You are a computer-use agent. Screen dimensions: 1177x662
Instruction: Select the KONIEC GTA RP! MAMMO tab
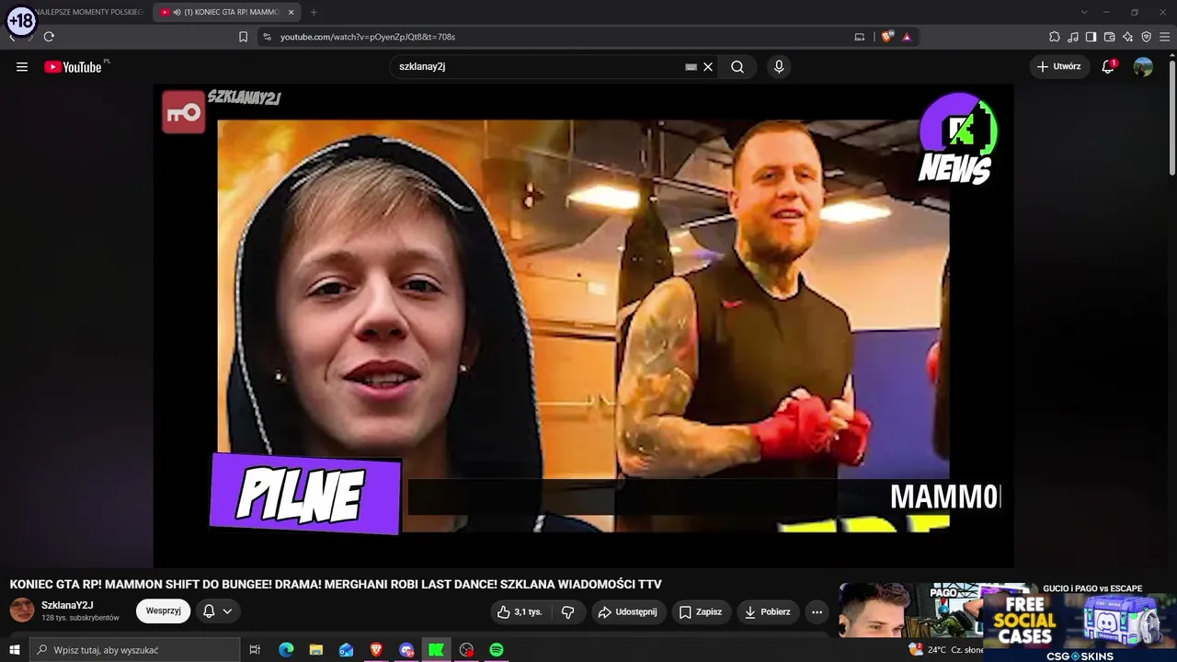coord(225,12)
